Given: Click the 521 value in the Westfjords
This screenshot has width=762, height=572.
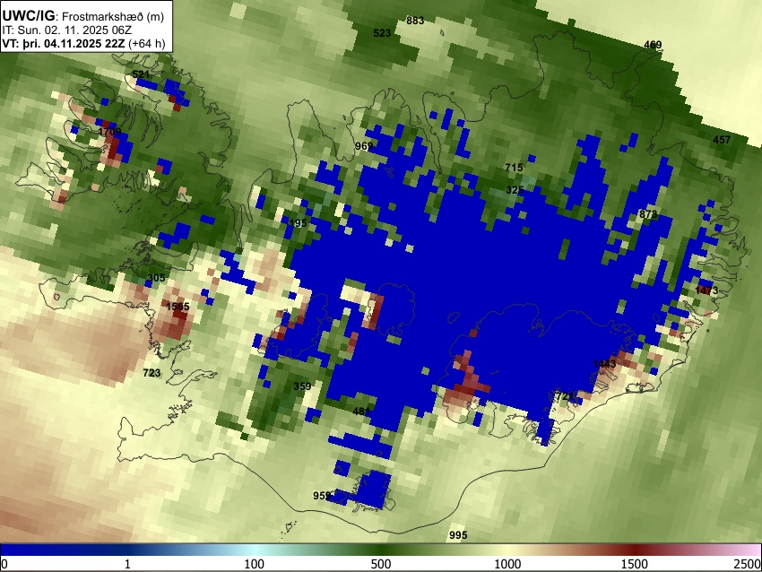Looking at the screenshot, I should 141,74.
